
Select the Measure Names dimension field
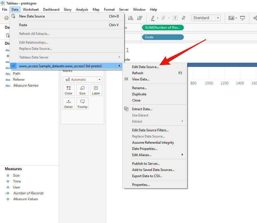26,85
